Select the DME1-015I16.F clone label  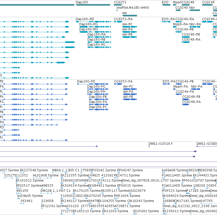click(x=161, y=144)
